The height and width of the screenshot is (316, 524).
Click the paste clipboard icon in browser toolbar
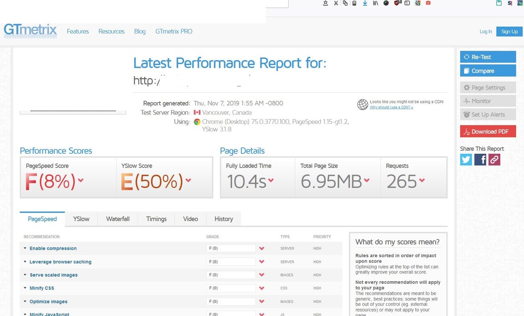tap(355, 3)
